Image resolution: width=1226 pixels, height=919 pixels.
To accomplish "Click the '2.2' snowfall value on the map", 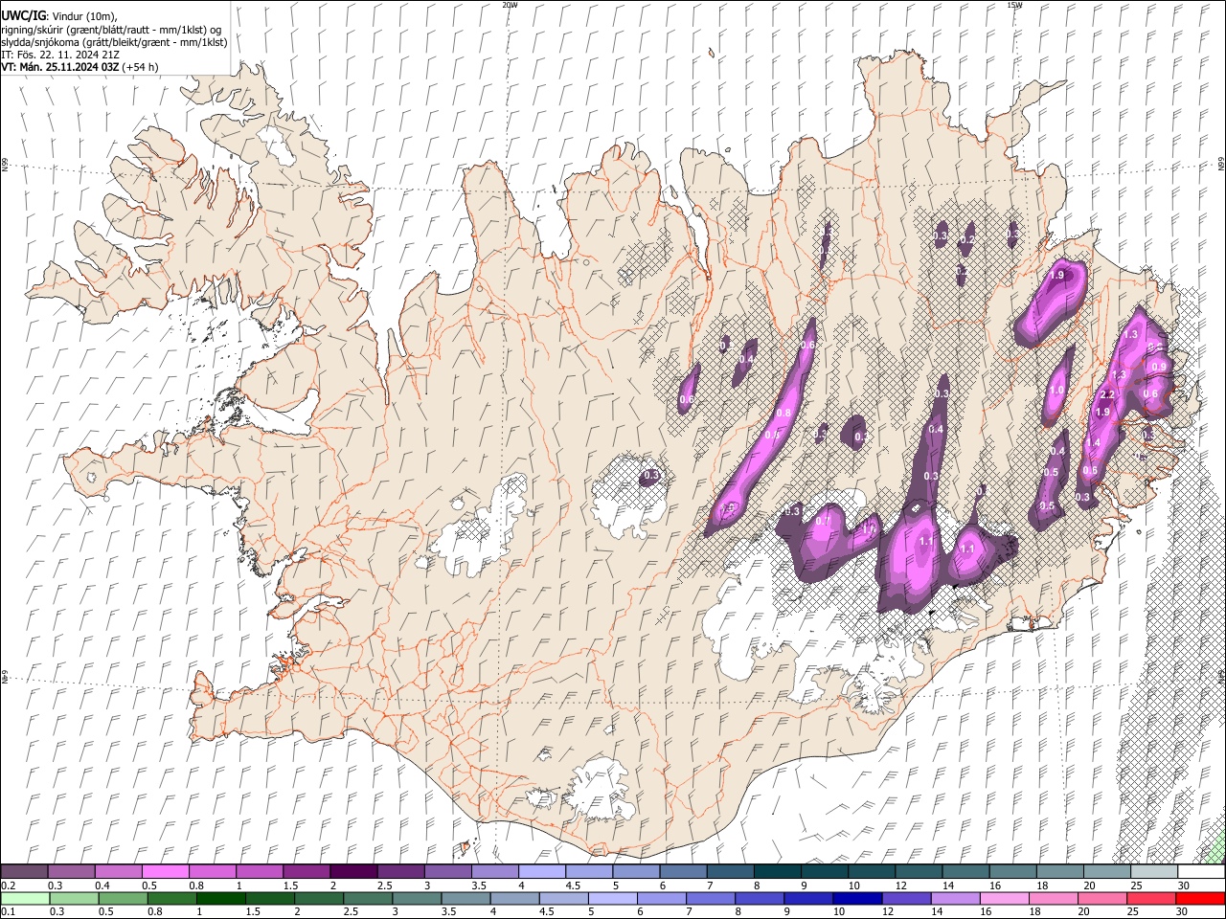I will coord(1108,394).
